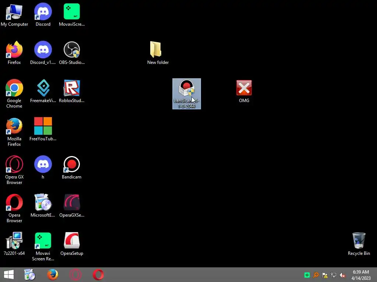Select the Bandicam shortcut icon

[x=72, y=167]
